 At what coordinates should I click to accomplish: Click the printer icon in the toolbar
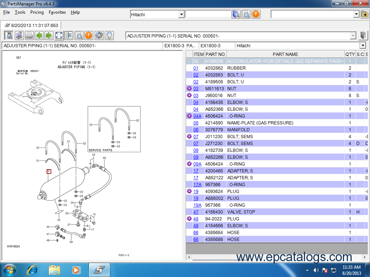pos(29,35)
